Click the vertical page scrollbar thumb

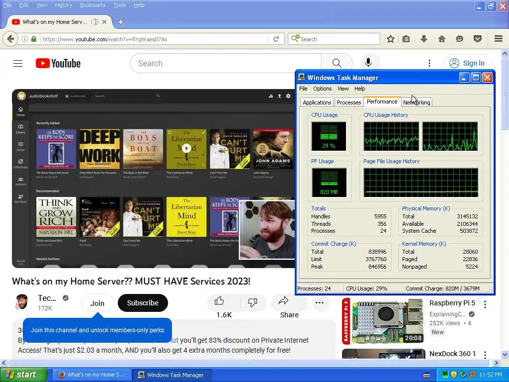[x=505, y=94]
